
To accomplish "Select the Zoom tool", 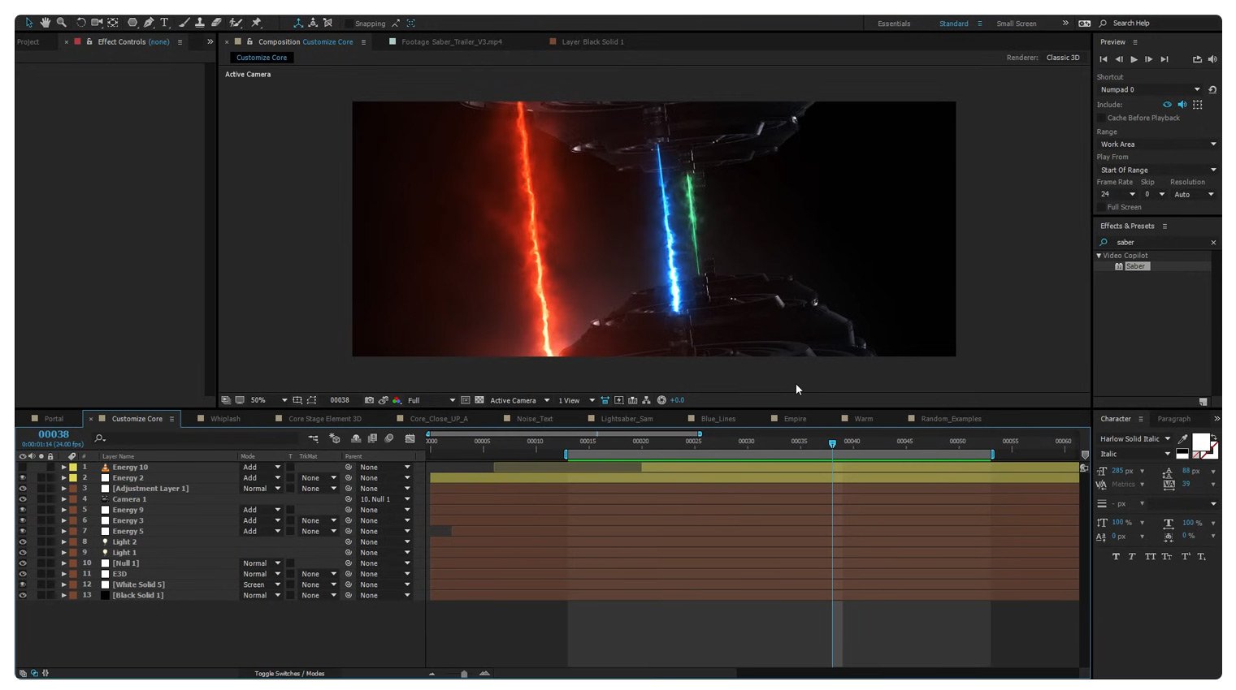I will [x=61, y=23].
